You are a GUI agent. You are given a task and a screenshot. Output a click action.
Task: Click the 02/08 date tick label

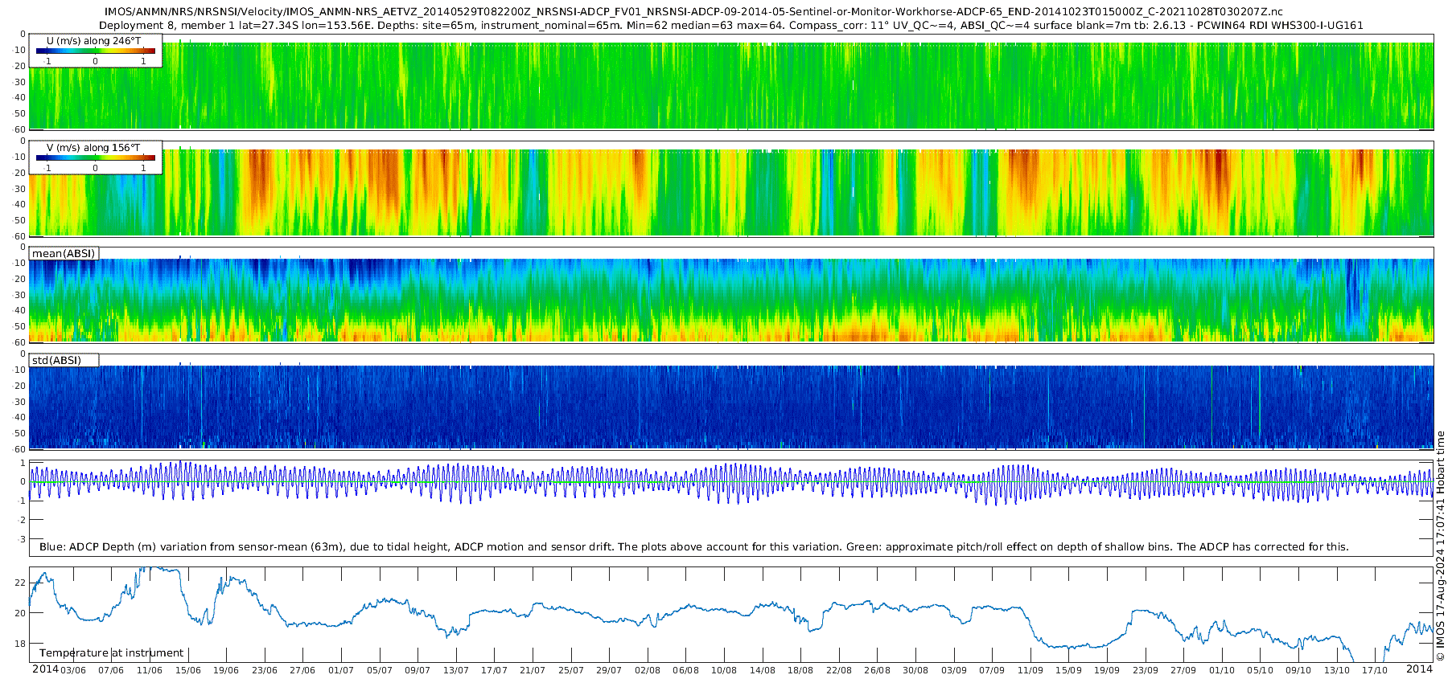tap(648, 670)
